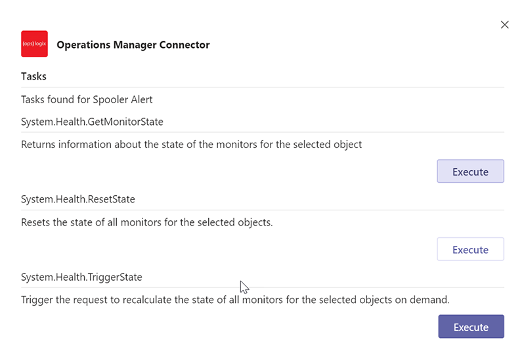
Task: Click the divider line under Tasks heading
Action: pyautogui.click(x=263, y=87)
